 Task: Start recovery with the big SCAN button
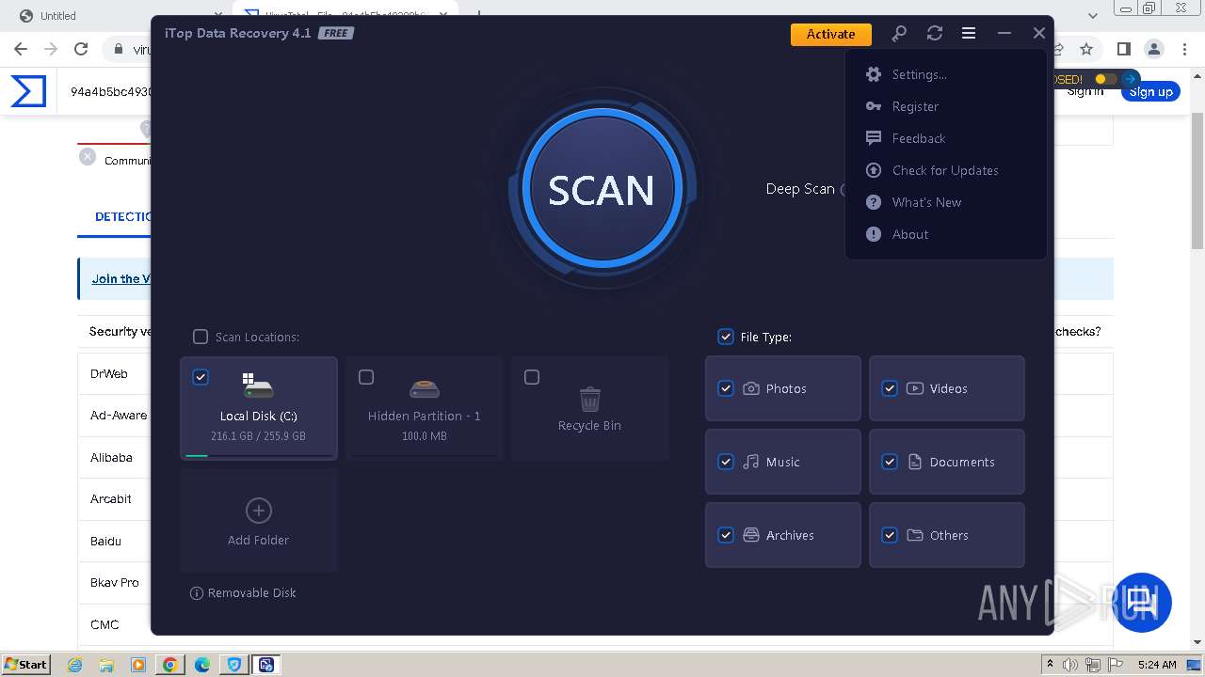click(601, 189)
